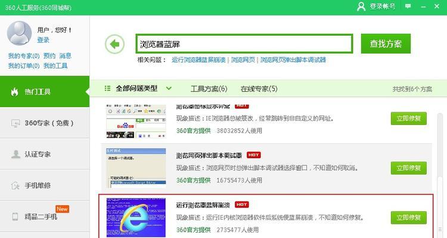Open 我的订单(0) link
Image resolution: width=447 pixels, height=238 pixels.
coord(24,66)
